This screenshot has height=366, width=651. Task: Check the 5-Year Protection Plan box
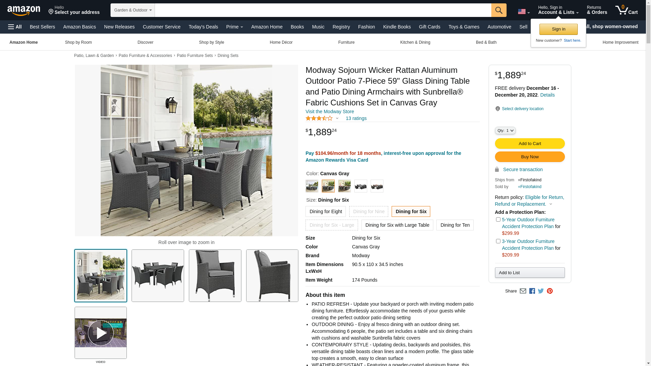pos(498,220)
